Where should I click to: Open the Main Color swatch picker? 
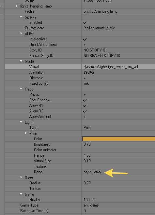pos(118,139)
